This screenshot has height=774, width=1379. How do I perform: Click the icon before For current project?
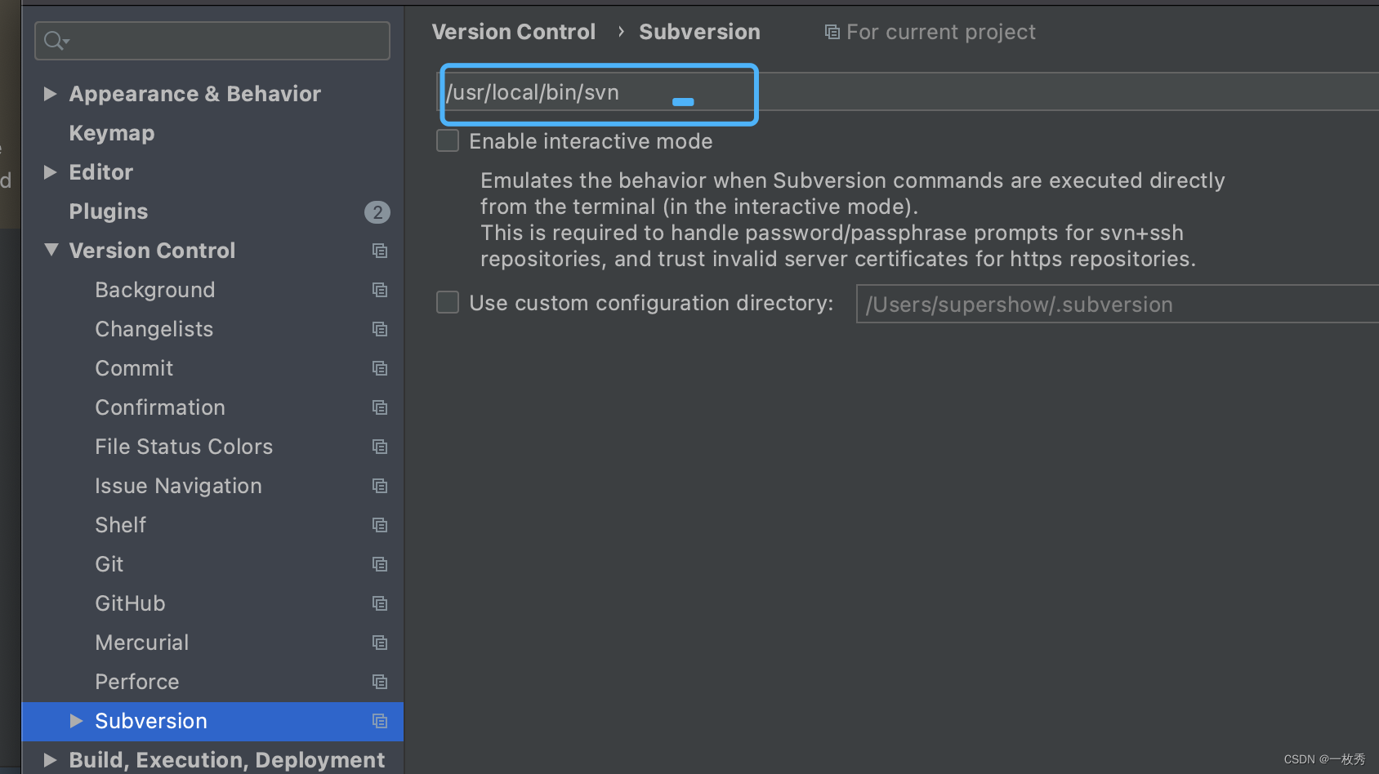(832, 32)
